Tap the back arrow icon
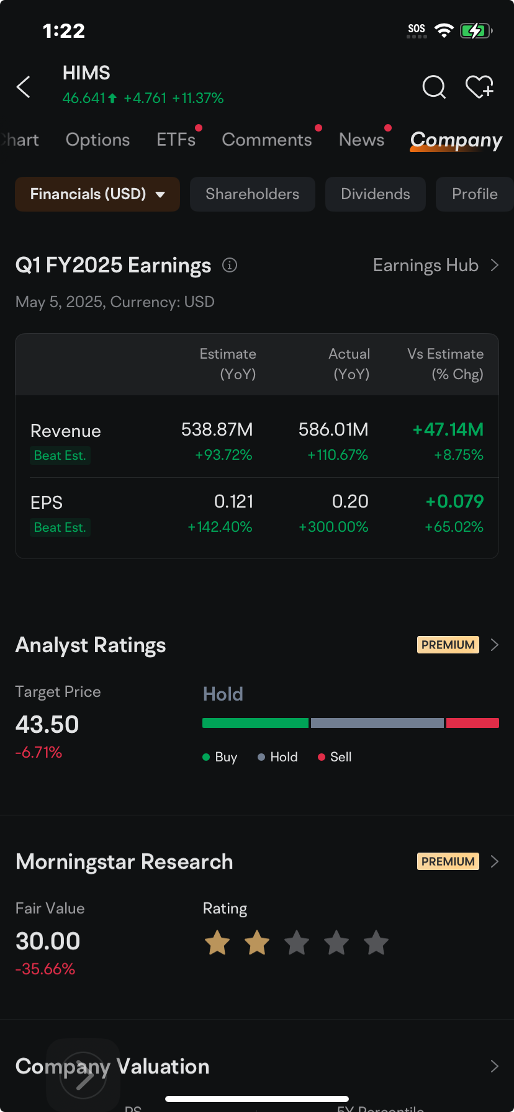The image size is (514, 1112). click(x=24, y=87)
